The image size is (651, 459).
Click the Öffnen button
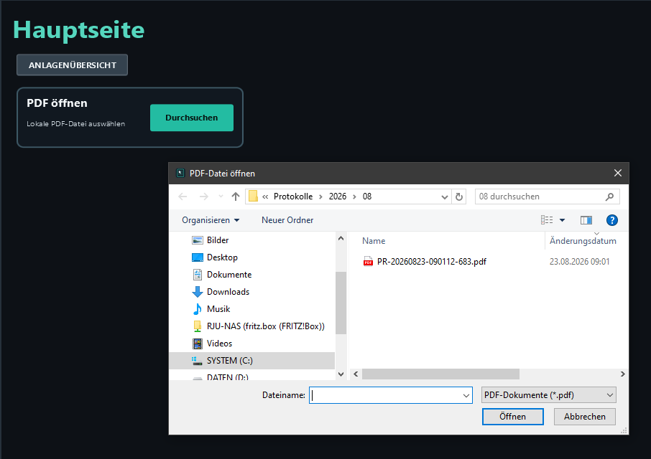513,417
